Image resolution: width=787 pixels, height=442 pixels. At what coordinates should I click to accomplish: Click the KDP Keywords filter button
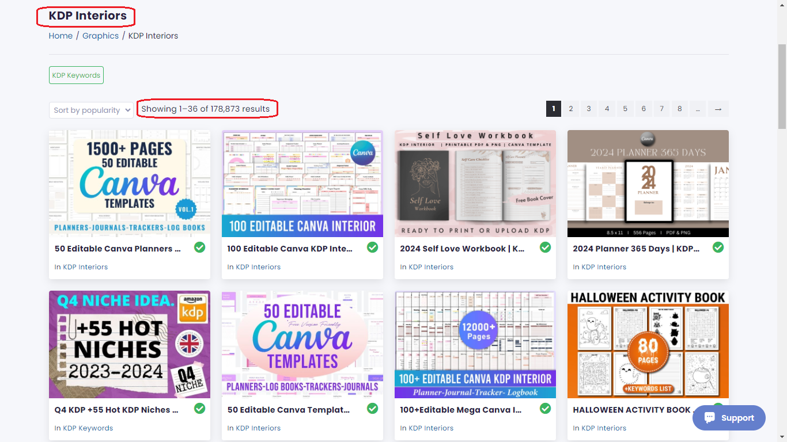coord(76,75)
